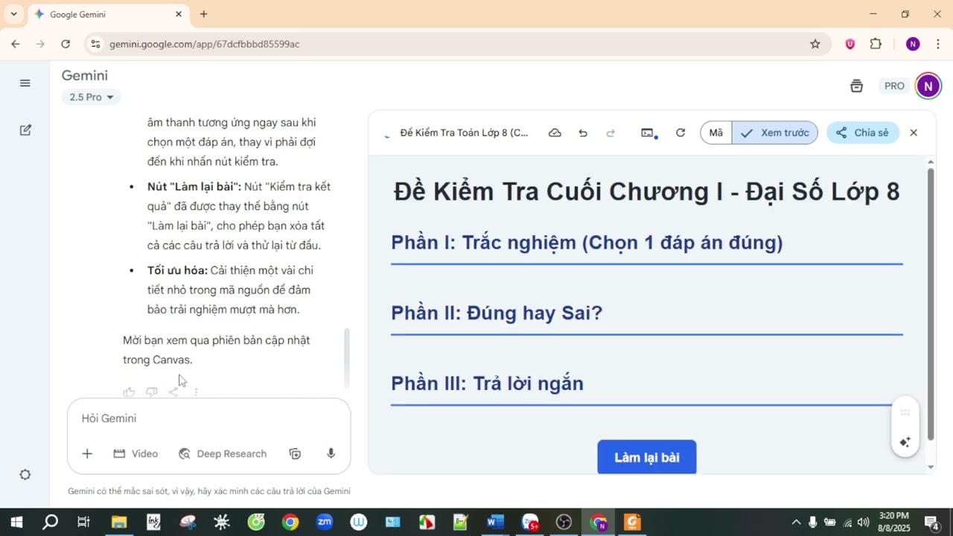The height and width of the screenshot is (536, 953).
Task: Open Gemini settings gear in sidebar
Action: [25, 475]
